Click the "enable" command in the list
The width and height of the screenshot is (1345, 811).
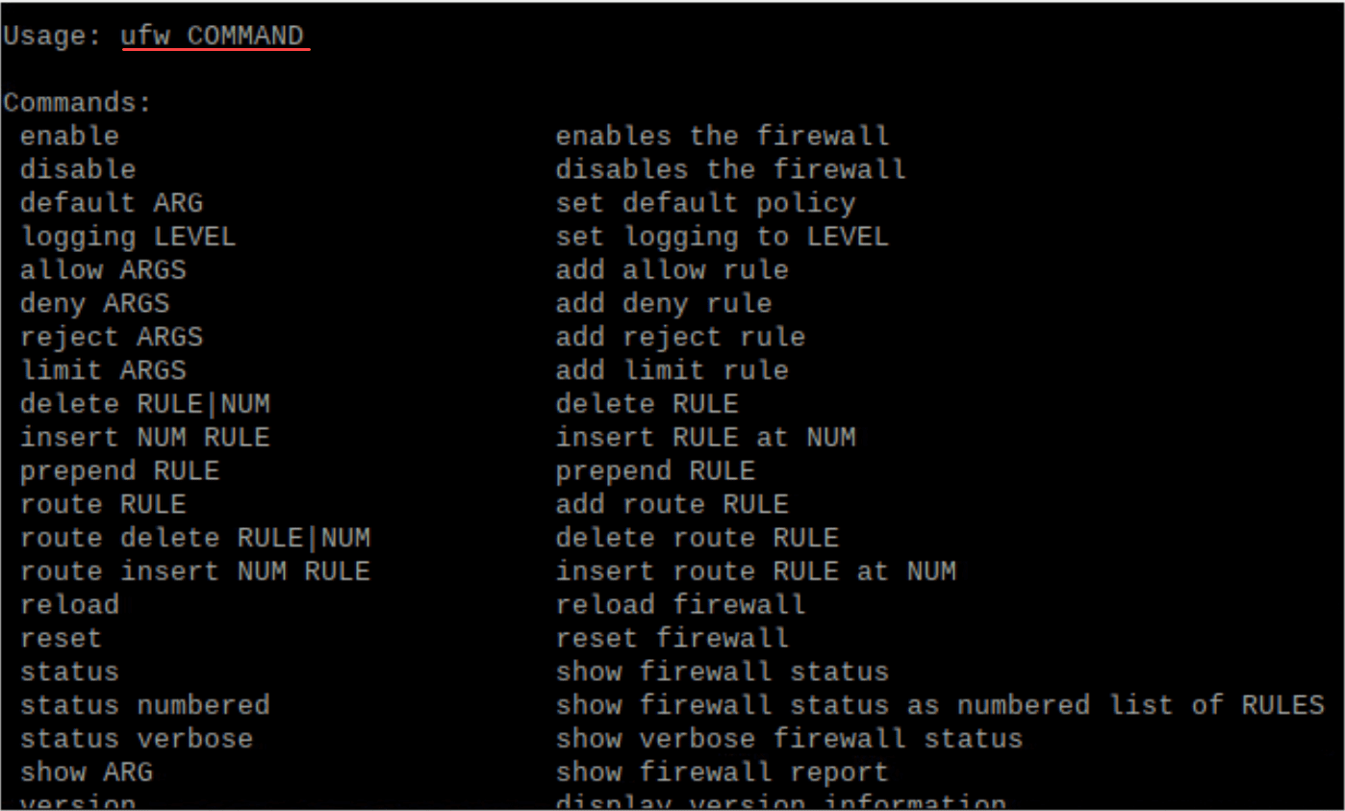69,137
